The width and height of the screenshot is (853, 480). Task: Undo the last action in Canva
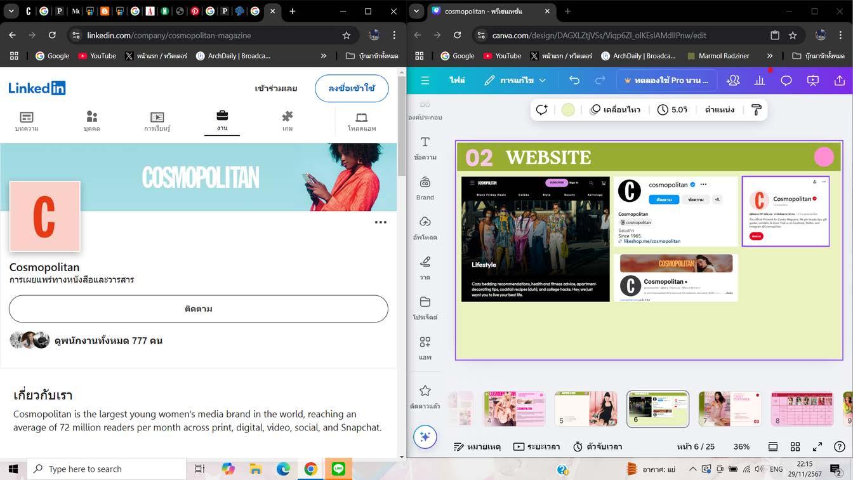pyautogui.click(x=574, y=81)
